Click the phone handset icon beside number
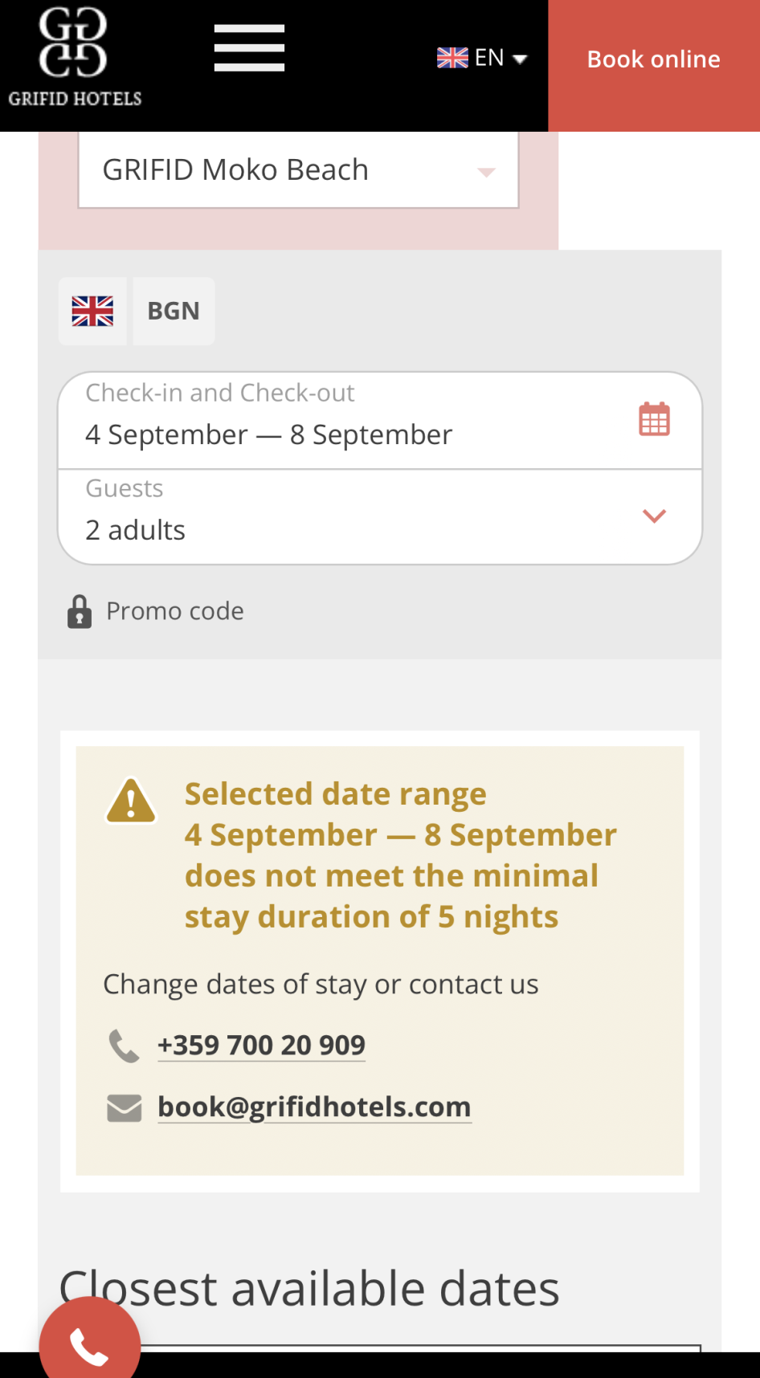Image resolution: width=760 pixels, height=1378 pixels. point(124,1046)
